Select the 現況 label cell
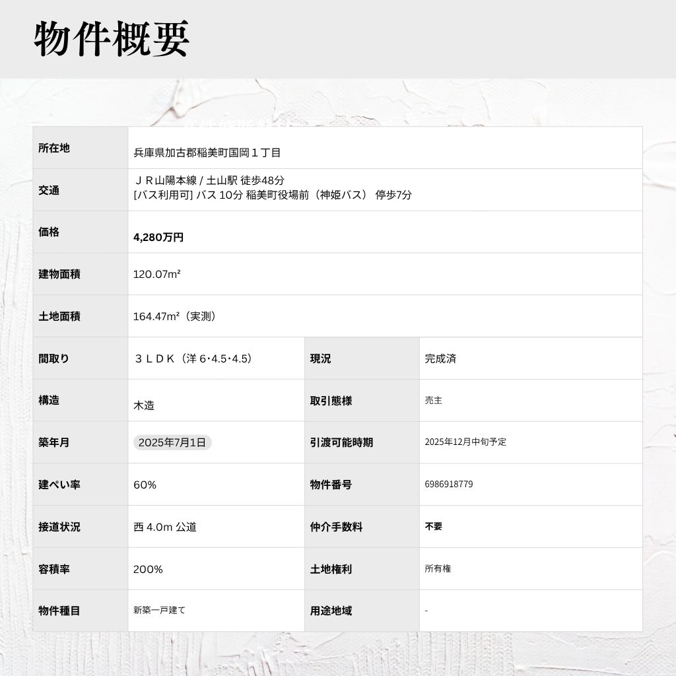 point(362,358)
